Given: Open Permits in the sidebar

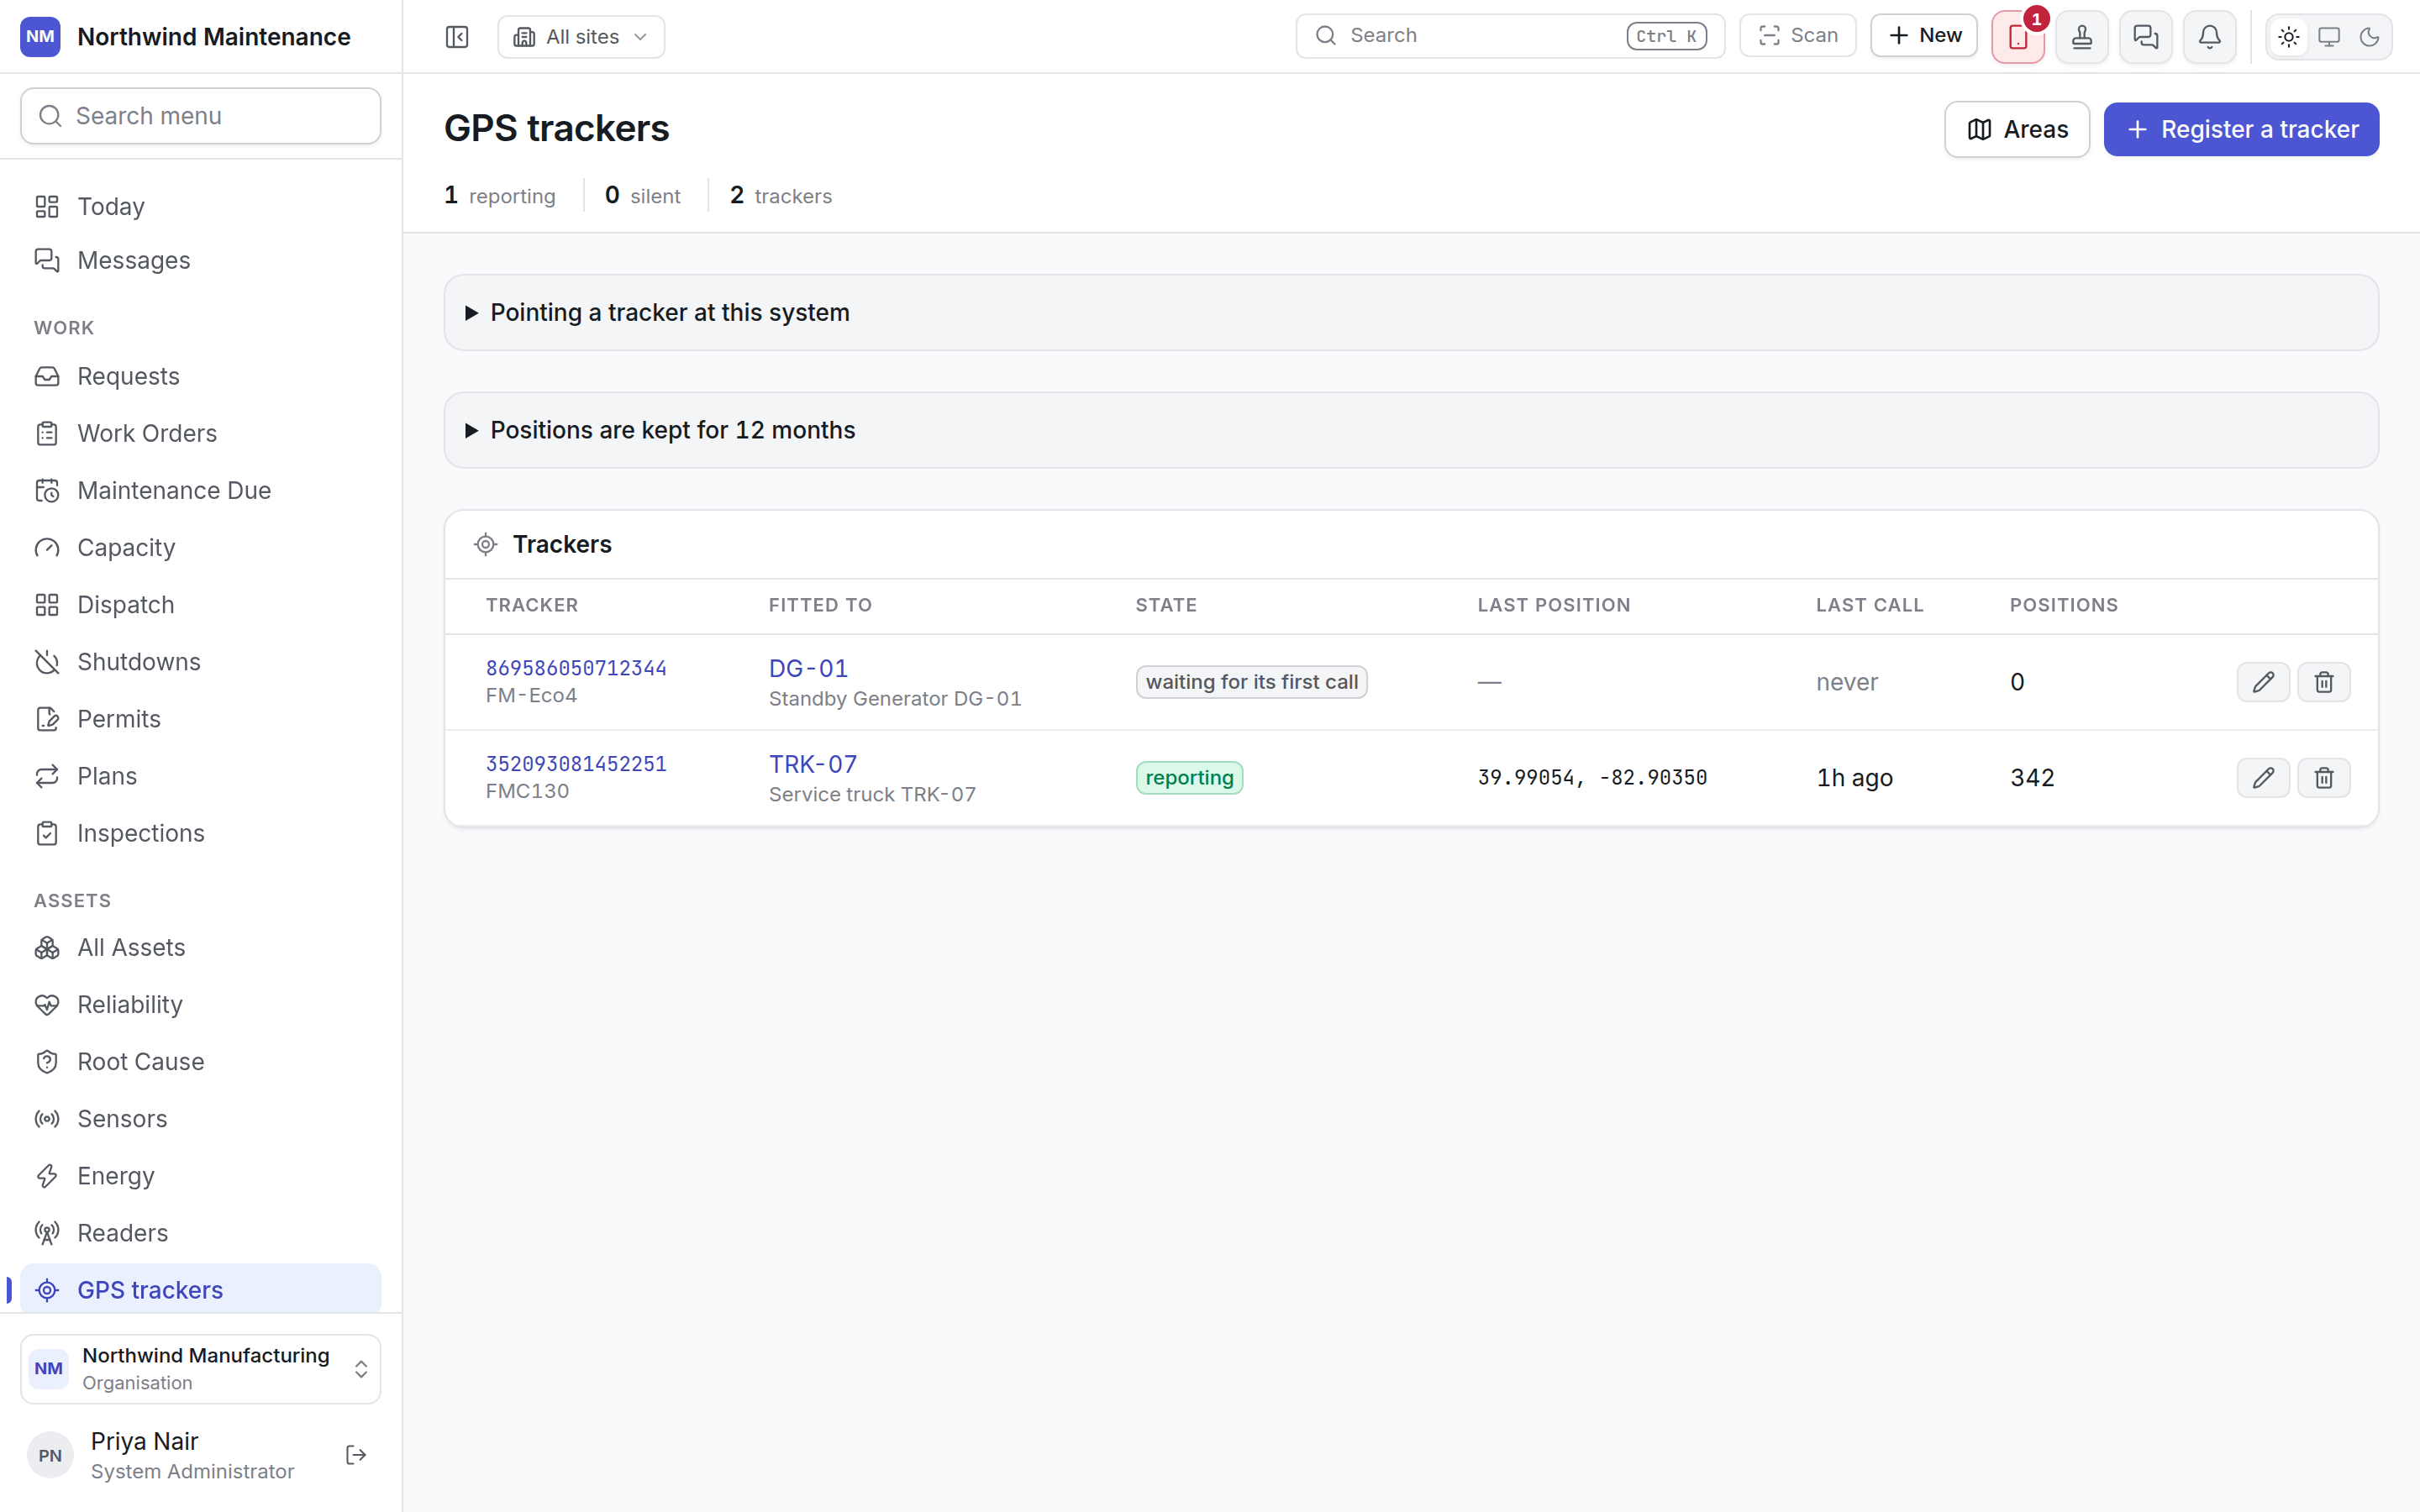Looking at the screenshot, I should pos(201,719).
